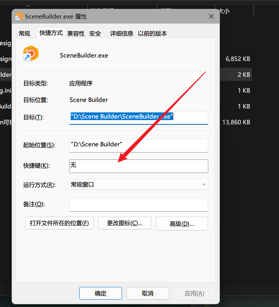Click the SceneBuilder.exe name text
Image resolution: width=279 pixels, height=307 pixels.
pos(84,55)
